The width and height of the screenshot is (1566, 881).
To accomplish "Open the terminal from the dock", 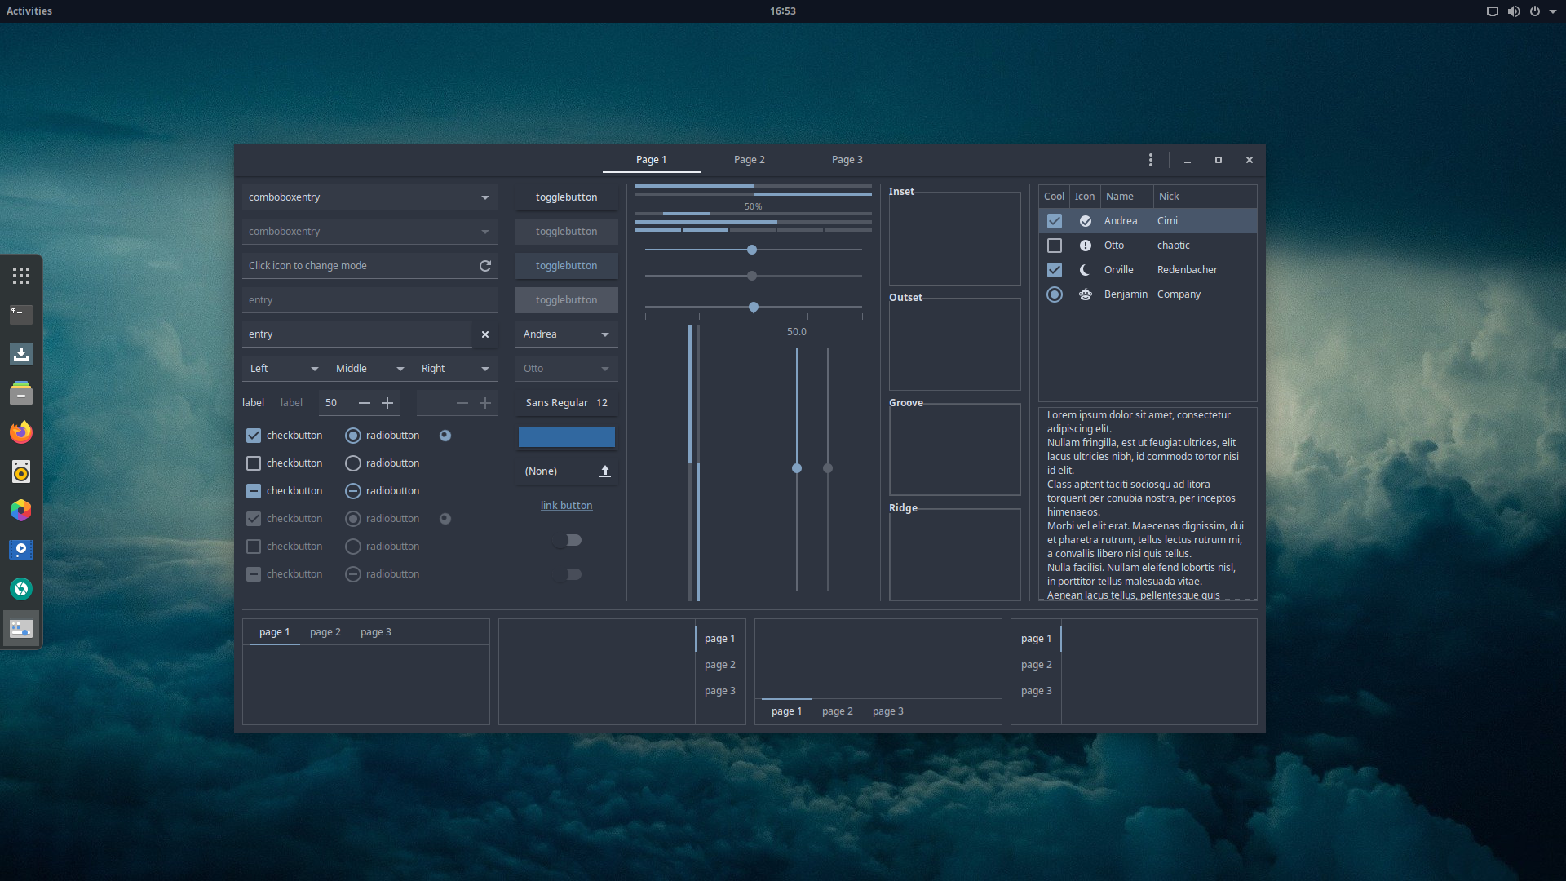I will tap(21, 314).
